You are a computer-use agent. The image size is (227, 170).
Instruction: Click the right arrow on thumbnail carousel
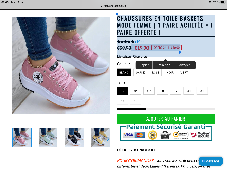pyautogui.click(x=108, y=139)
